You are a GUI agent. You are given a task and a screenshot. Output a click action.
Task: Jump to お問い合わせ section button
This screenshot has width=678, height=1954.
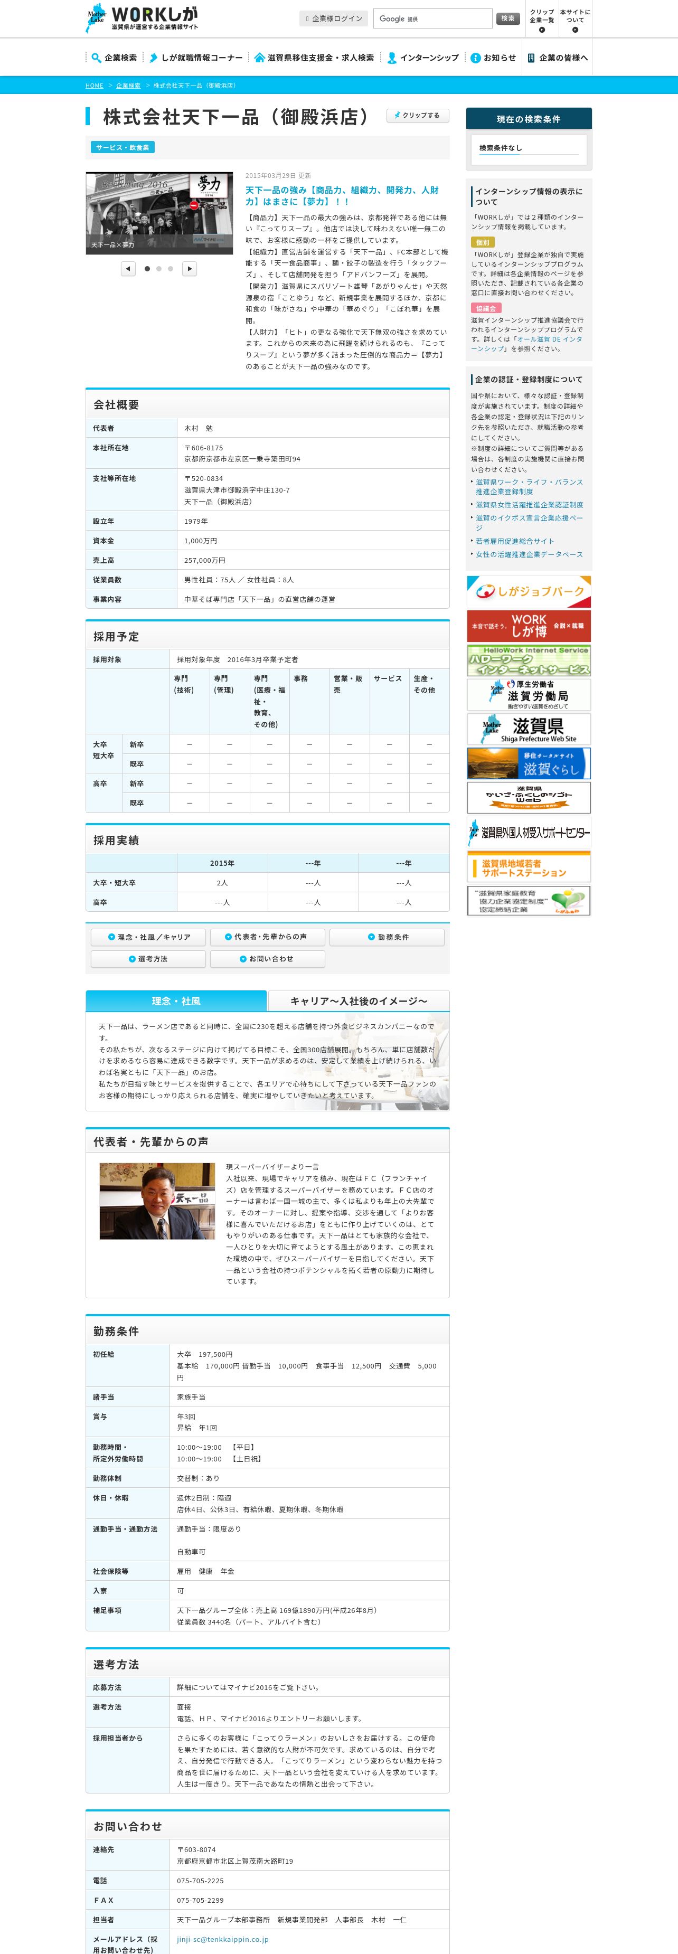click(x=268, y=959)
